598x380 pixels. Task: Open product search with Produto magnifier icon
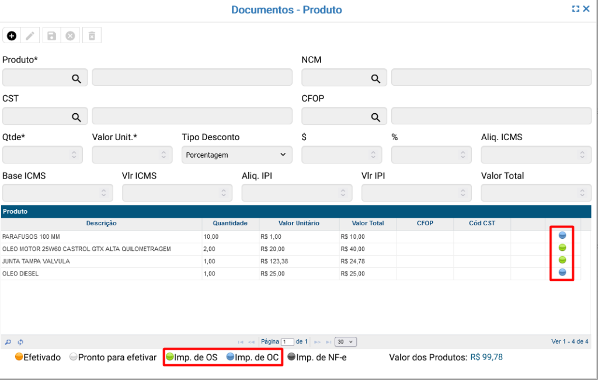(x=76, y=78)
